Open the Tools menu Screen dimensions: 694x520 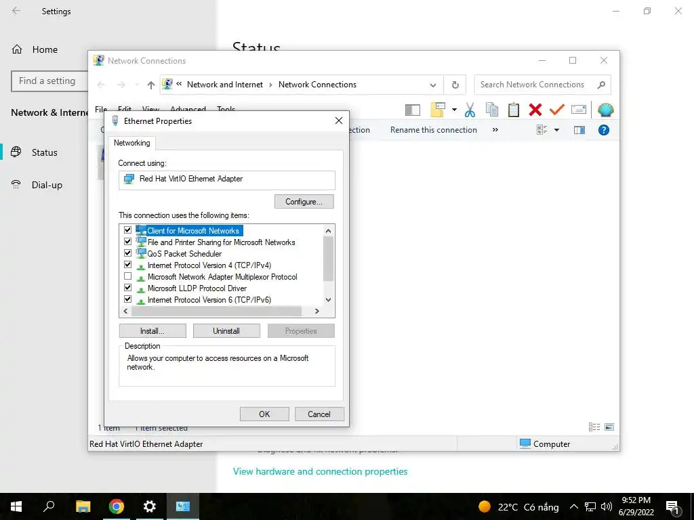pos(226,109)
